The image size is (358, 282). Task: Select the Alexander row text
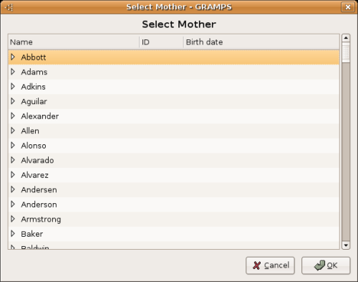(40, 116)
